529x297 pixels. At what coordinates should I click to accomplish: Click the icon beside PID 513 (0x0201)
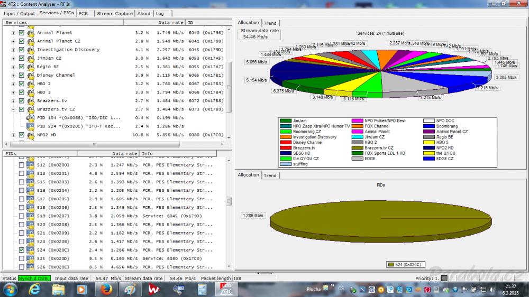click(30, 174)
